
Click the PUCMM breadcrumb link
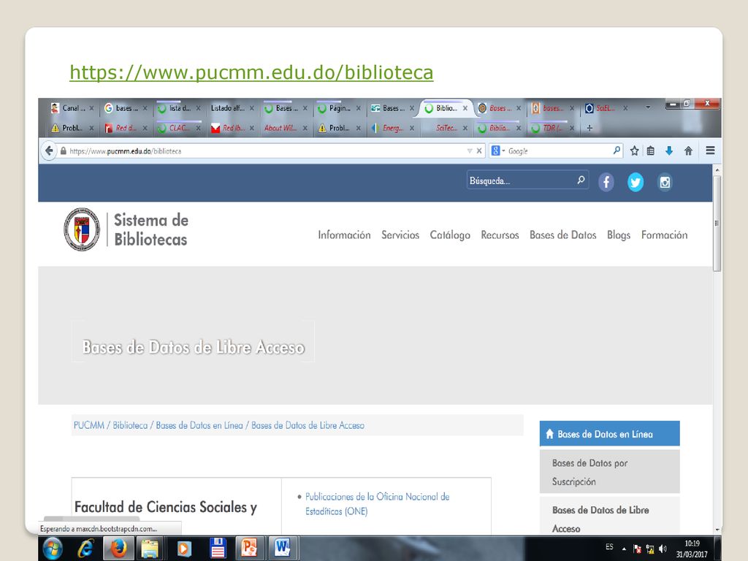tap(88, 425)
